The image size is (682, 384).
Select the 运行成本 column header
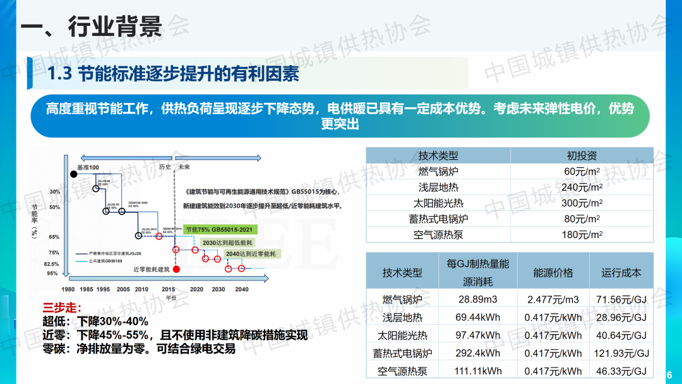[x=621, y=272]
